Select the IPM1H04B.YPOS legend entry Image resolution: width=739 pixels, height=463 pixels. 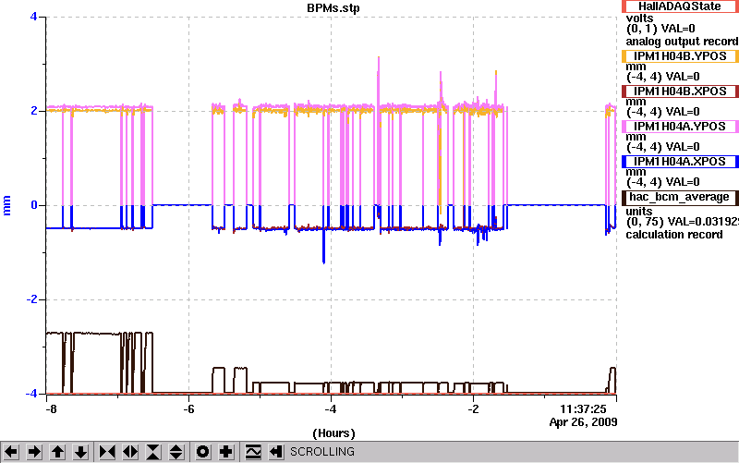[680, 56]
